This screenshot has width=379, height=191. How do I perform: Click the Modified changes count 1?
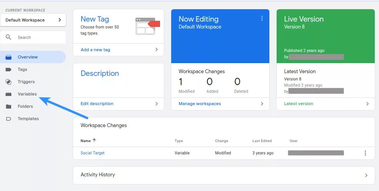tap(180, 82)
